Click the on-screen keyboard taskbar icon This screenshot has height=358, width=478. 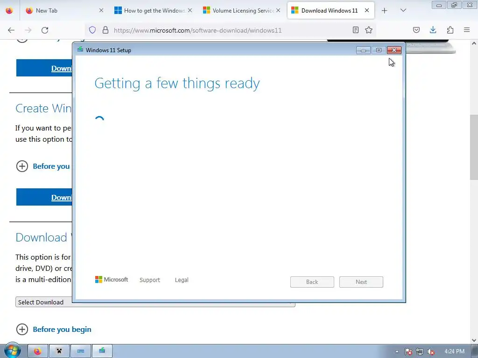(x=81, y=351)
